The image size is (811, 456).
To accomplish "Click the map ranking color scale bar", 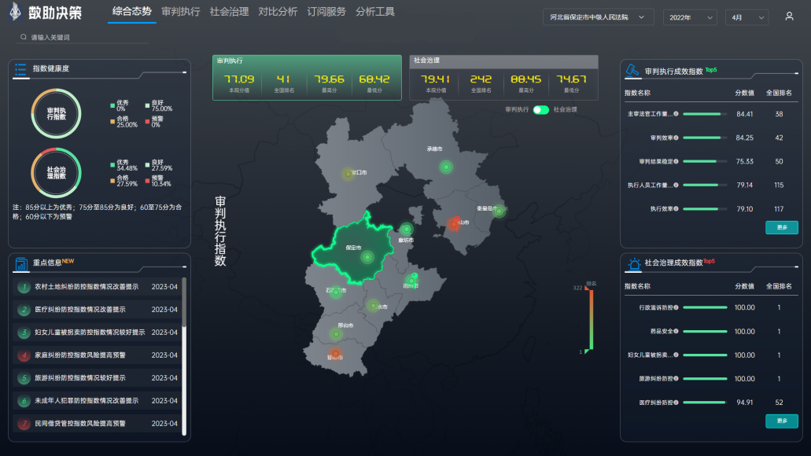I will [x=591, y=319].
